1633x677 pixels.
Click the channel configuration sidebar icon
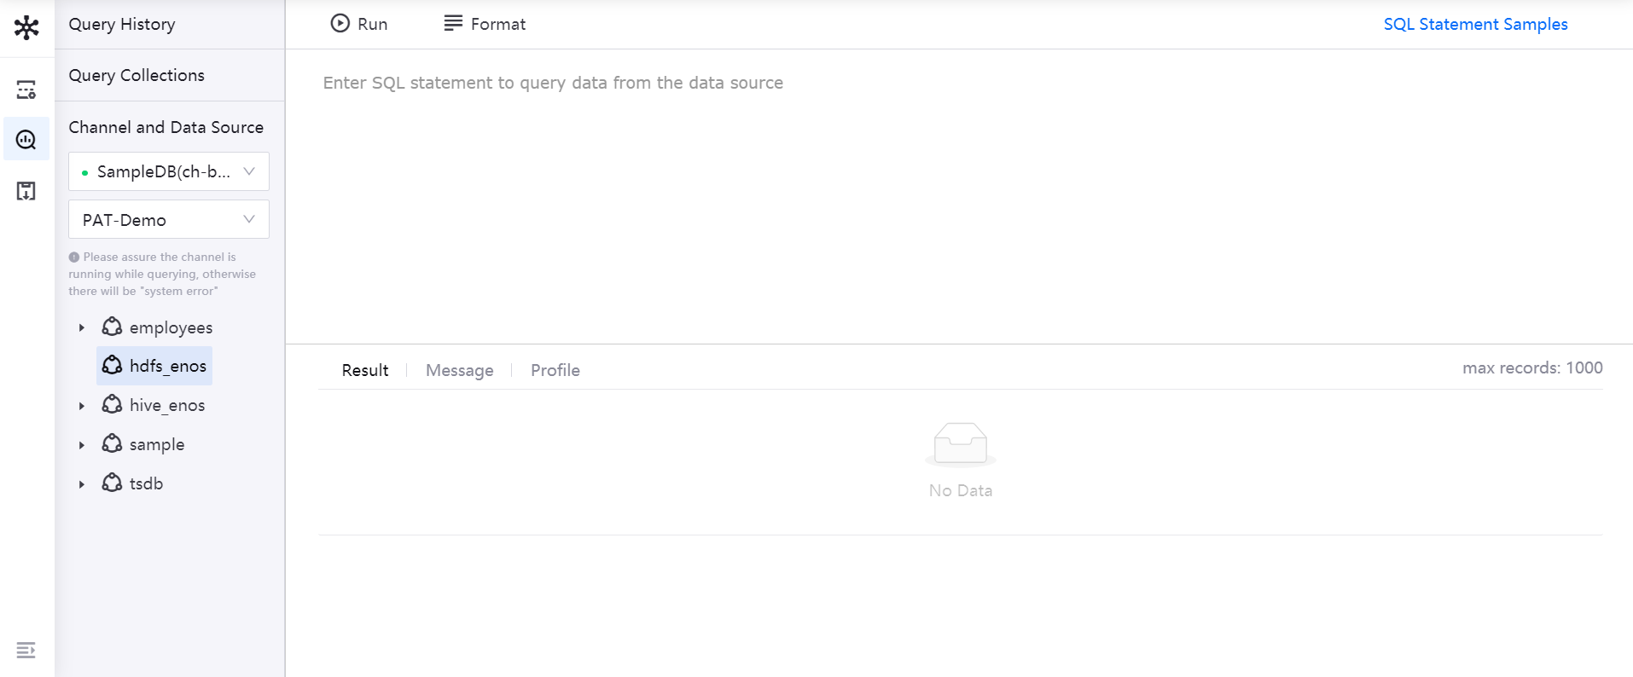(x=26, y=90)
